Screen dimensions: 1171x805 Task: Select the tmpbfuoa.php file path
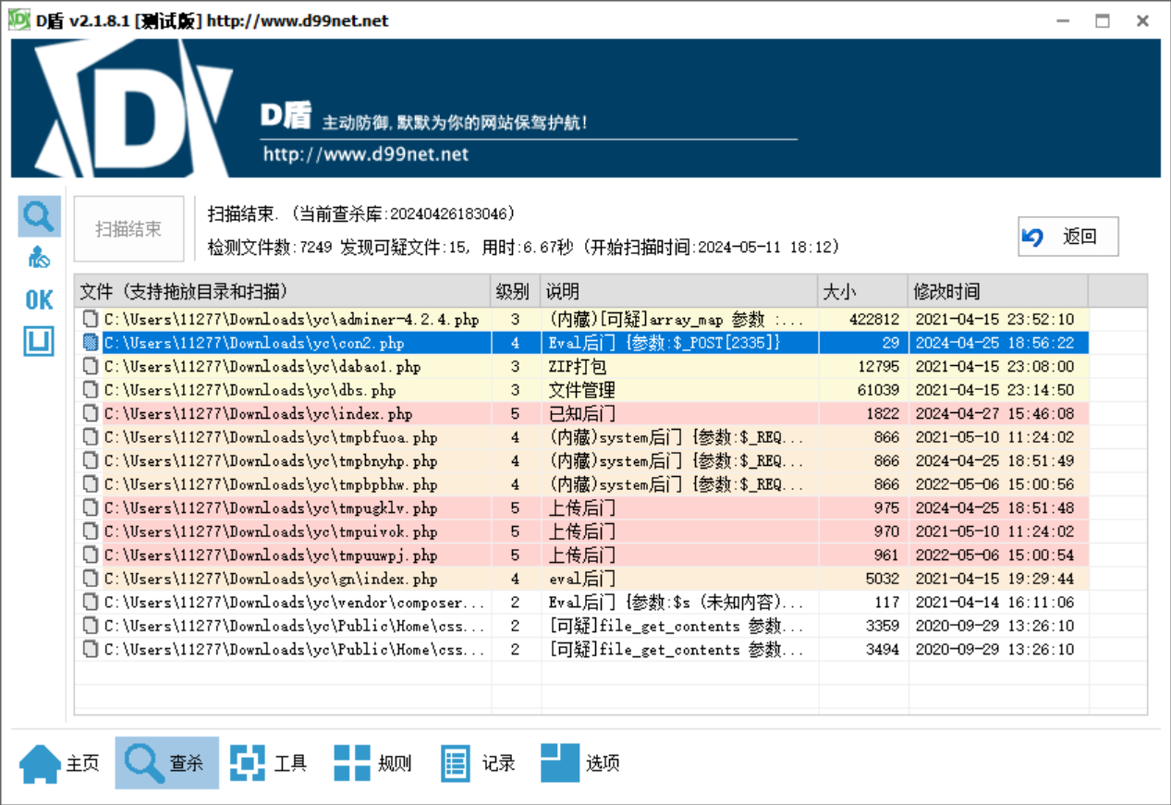[x=270, y=437]
